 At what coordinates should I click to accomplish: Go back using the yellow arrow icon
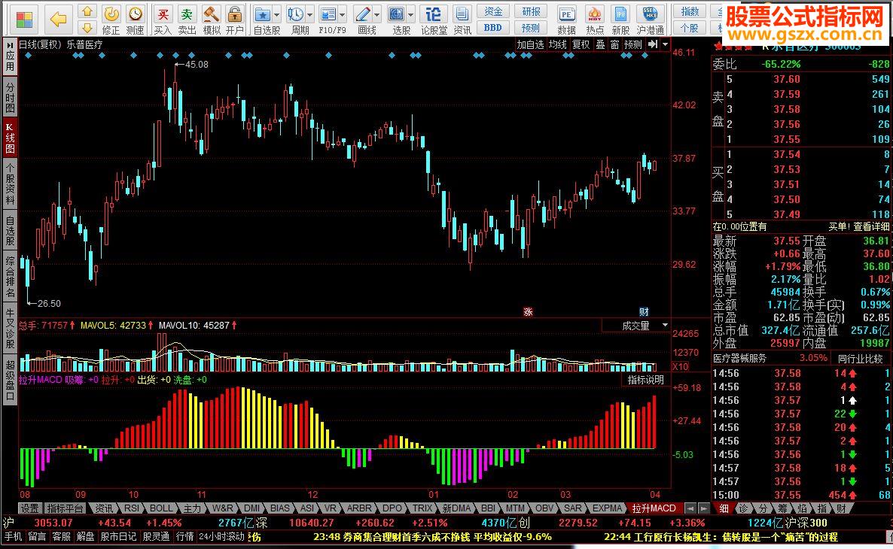click(x=59, y=20)
